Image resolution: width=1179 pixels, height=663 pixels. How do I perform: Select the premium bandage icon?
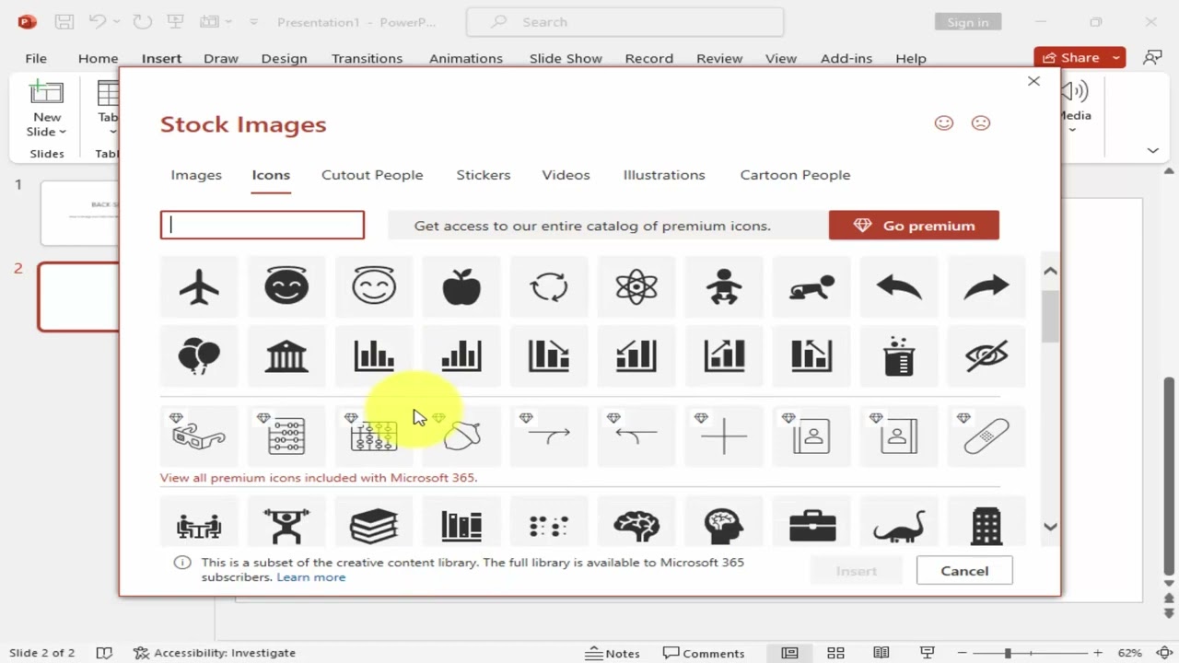pyautogui.click(x=986, y=435)
